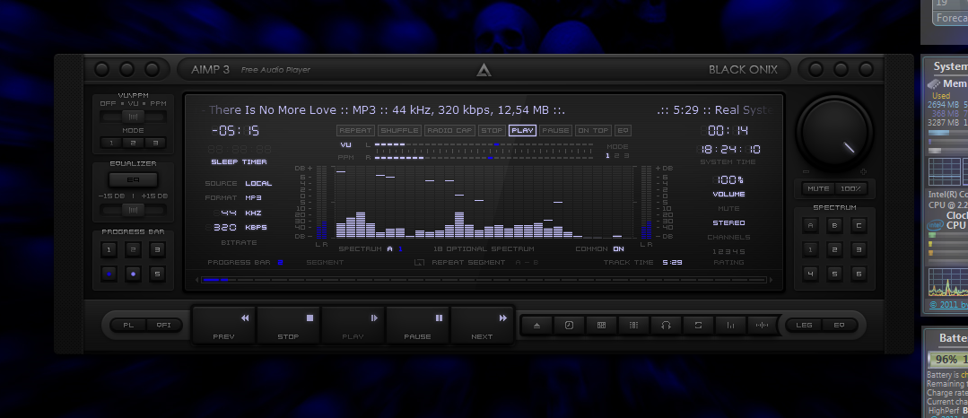This screenshot has width=968, height=418.
Task: Set volume to max with the 100% button
Action: 849,188
